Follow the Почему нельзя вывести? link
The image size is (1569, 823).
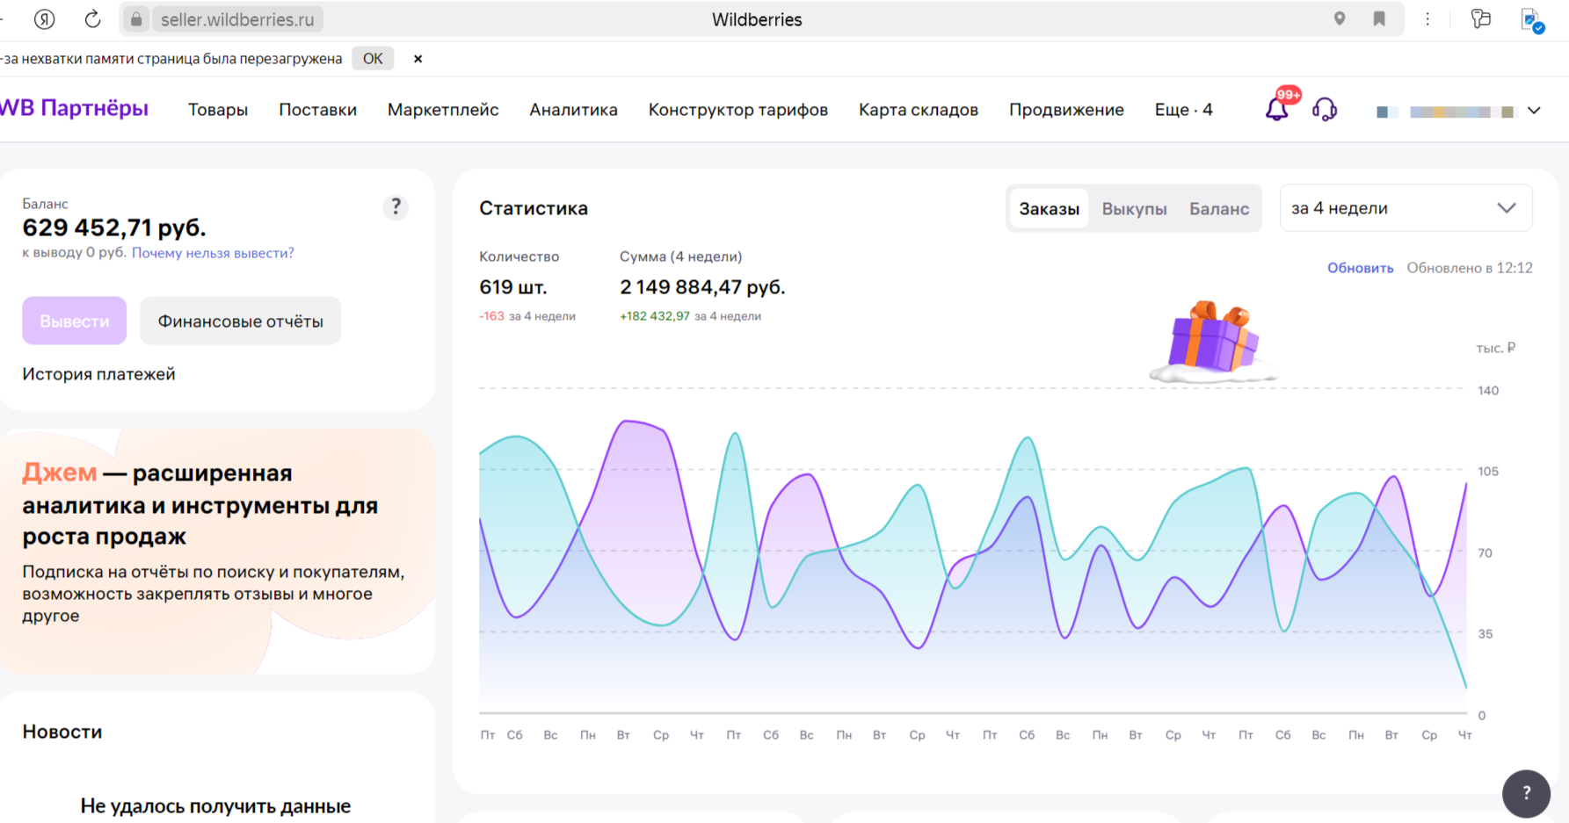(213, 252)
